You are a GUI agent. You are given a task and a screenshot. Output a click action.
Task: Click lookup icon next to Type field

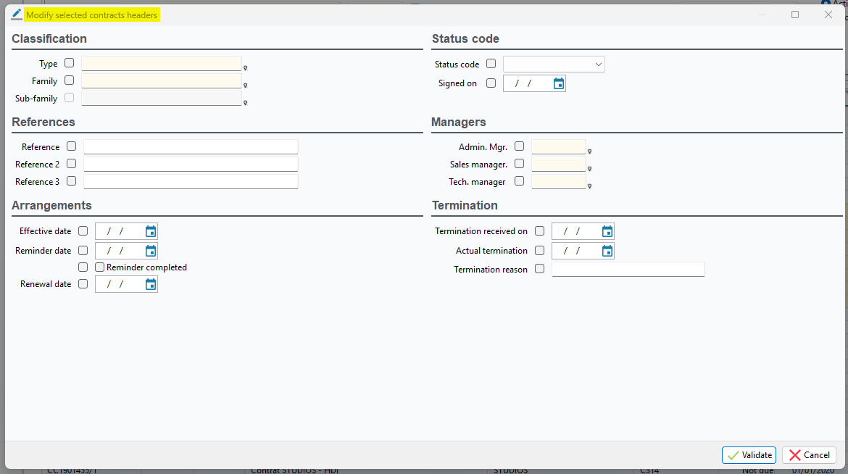point(246,68)
